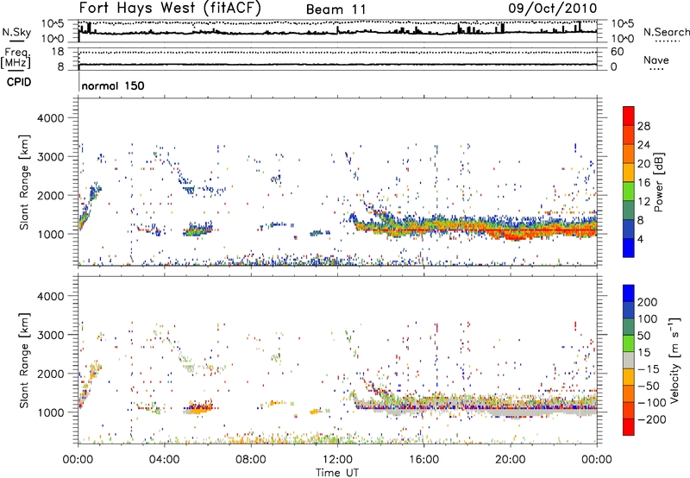The image size is (690, 478).
Task: Click the Power [dB] colorbar title
Action: click(x=659, y=182)
